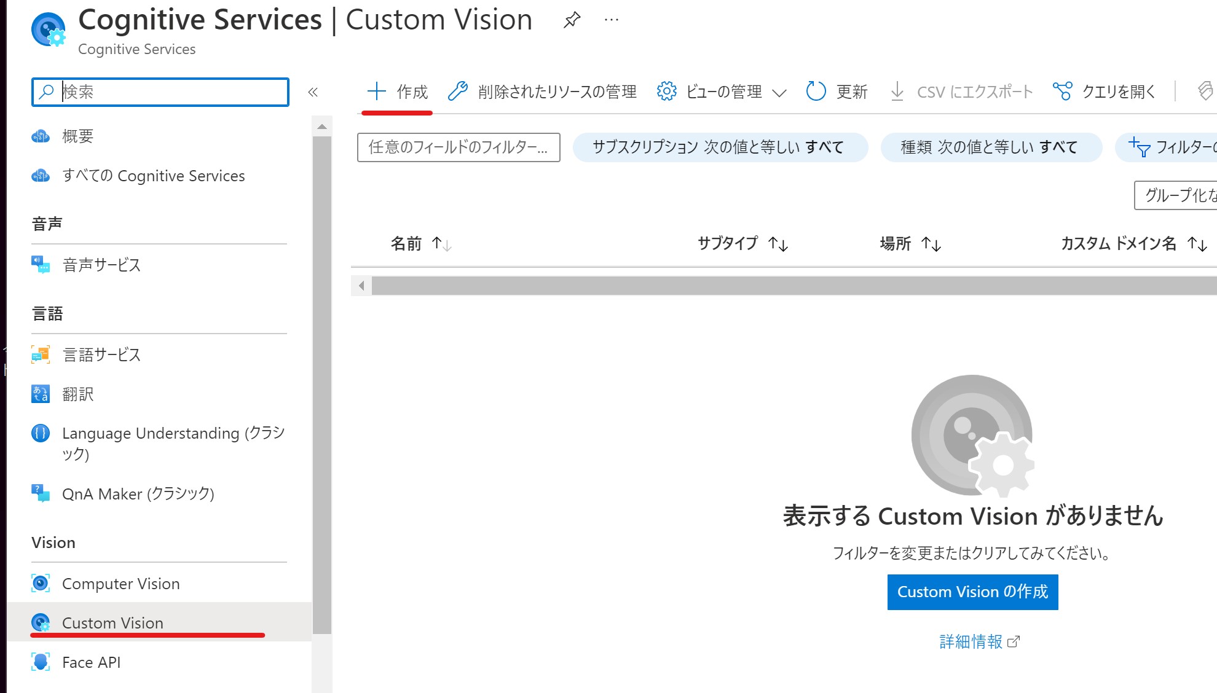The image size is (1217, 693).
Task: Click the sidebar scrollbar up arrow
Action: pos(322,127)
